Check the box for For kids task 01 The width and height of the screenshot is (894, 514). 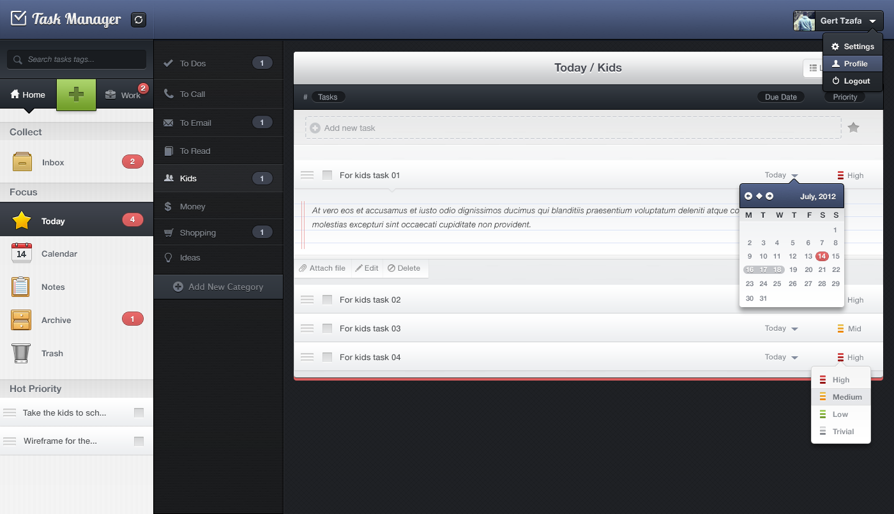tap(328, 175)
